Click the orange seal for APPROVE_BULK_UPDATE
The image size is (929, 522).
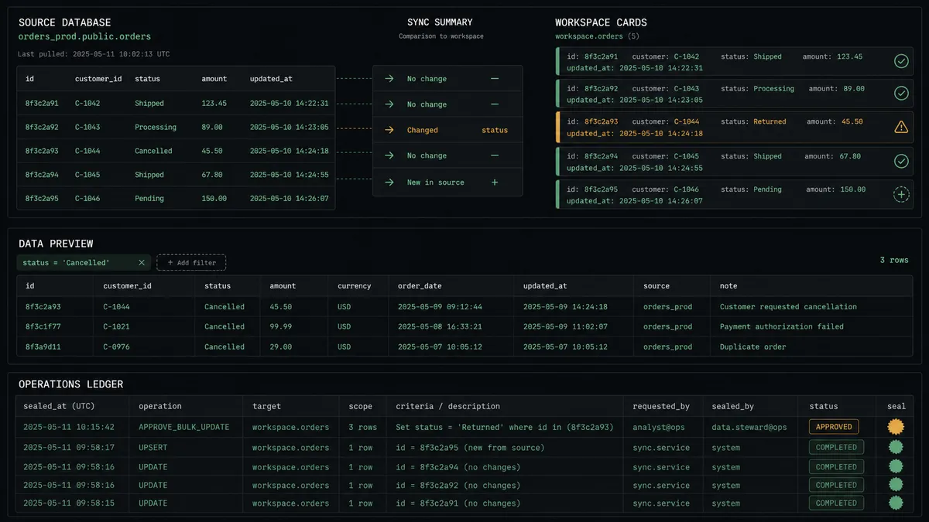[x=896, y=426]
